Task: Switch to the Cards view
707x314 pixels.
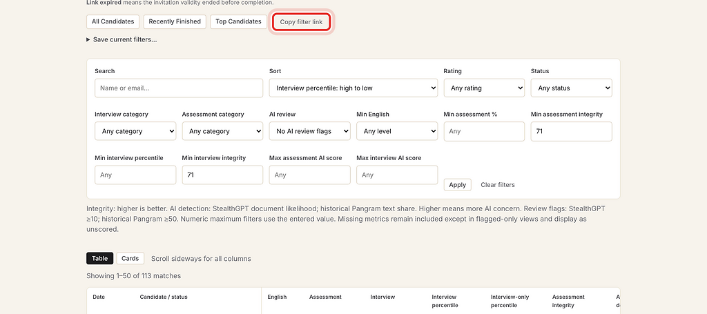Action: (130, 259)
